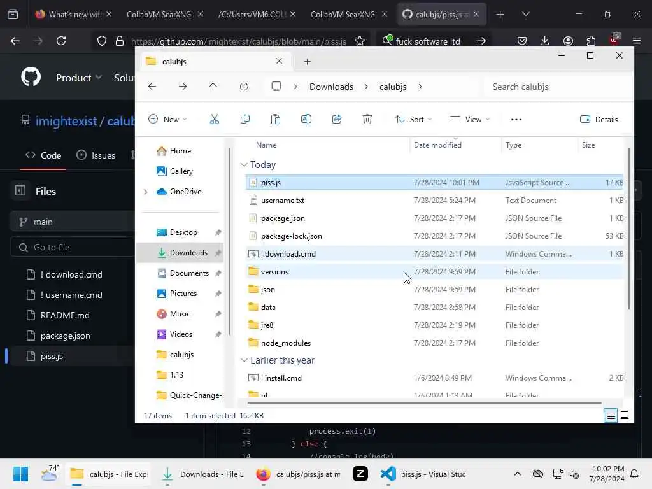This screenshot has height=489, width=652.
Task: Click the Delete trash icon in Explorer
Action: (367, 119)
